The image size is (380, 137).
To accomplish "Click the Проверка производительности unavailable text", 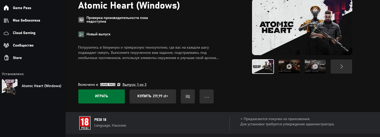I will point(117,20).
